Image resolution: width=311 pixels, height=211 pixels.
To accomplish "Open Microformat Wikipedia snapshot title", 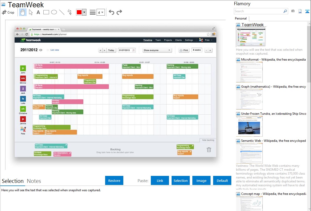I will point(273,60).
